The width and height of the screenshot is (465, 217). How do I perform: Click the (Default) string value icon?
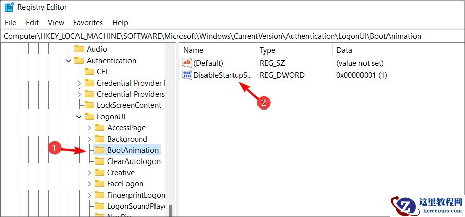(x=187, y=63)
